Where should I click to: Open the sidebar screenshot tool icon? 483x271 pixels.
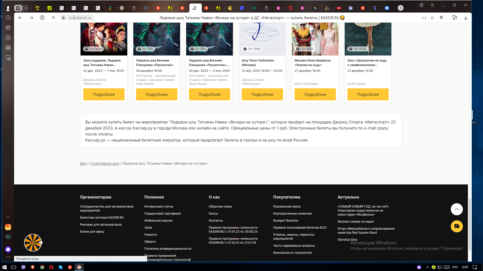pos(8,58)
